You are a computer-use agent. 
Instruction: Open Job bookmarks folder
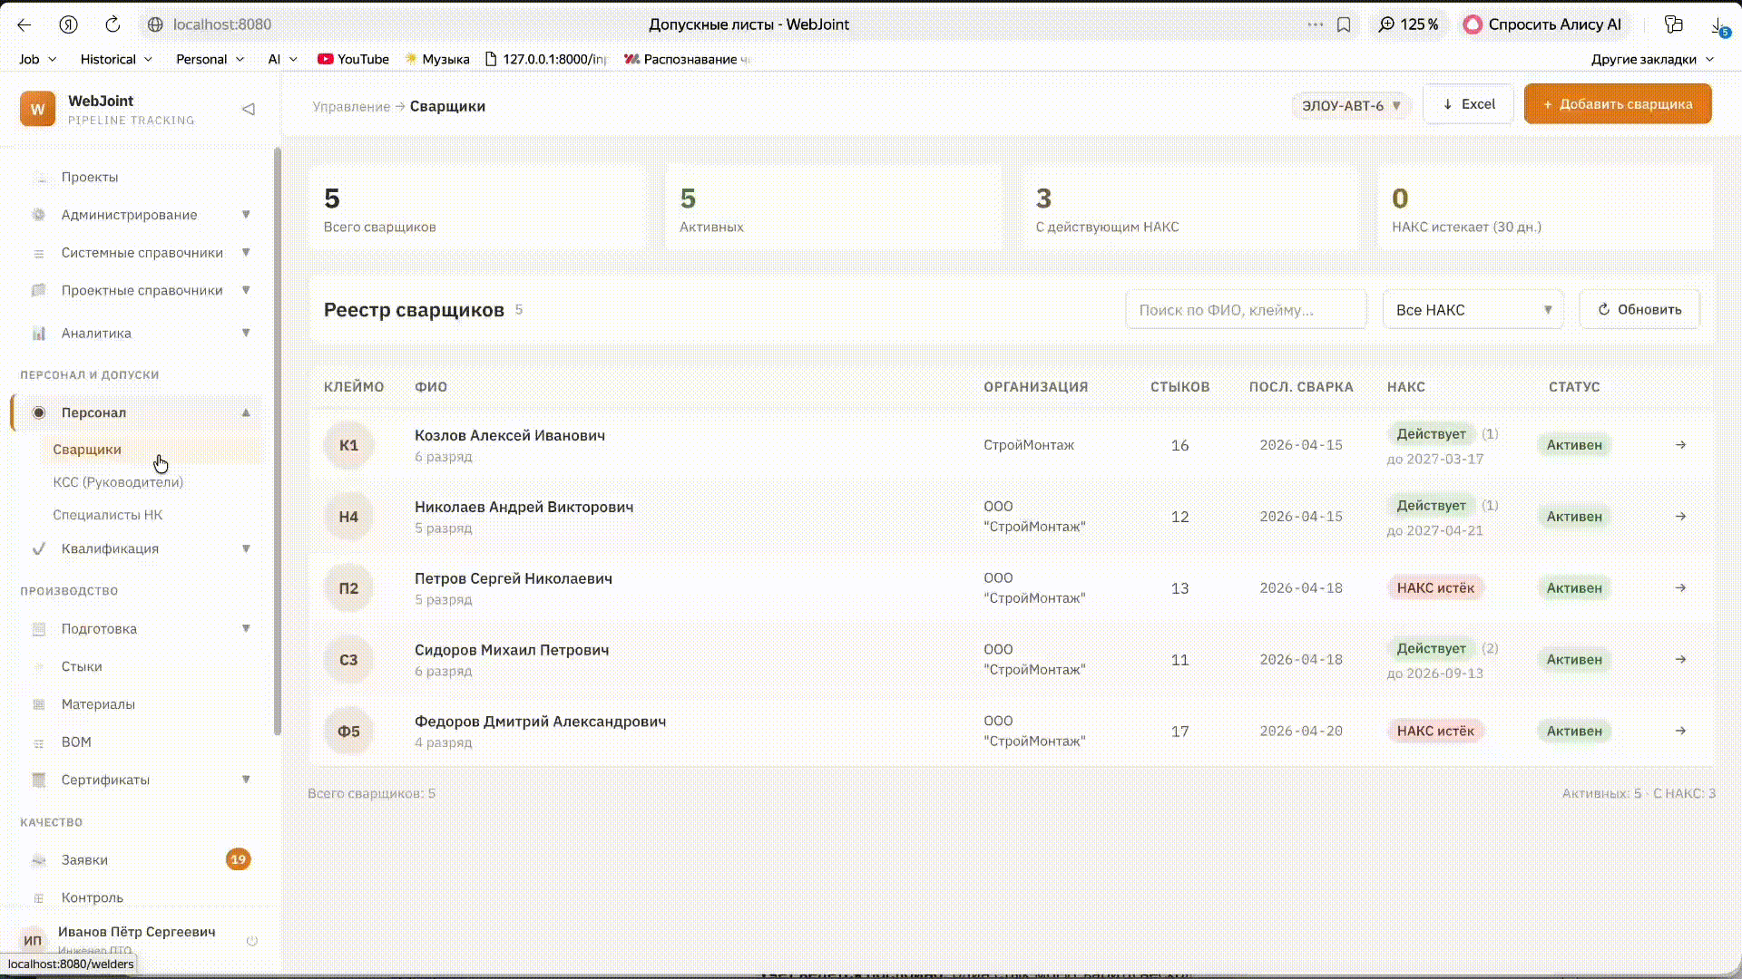(x=37, y=59)
